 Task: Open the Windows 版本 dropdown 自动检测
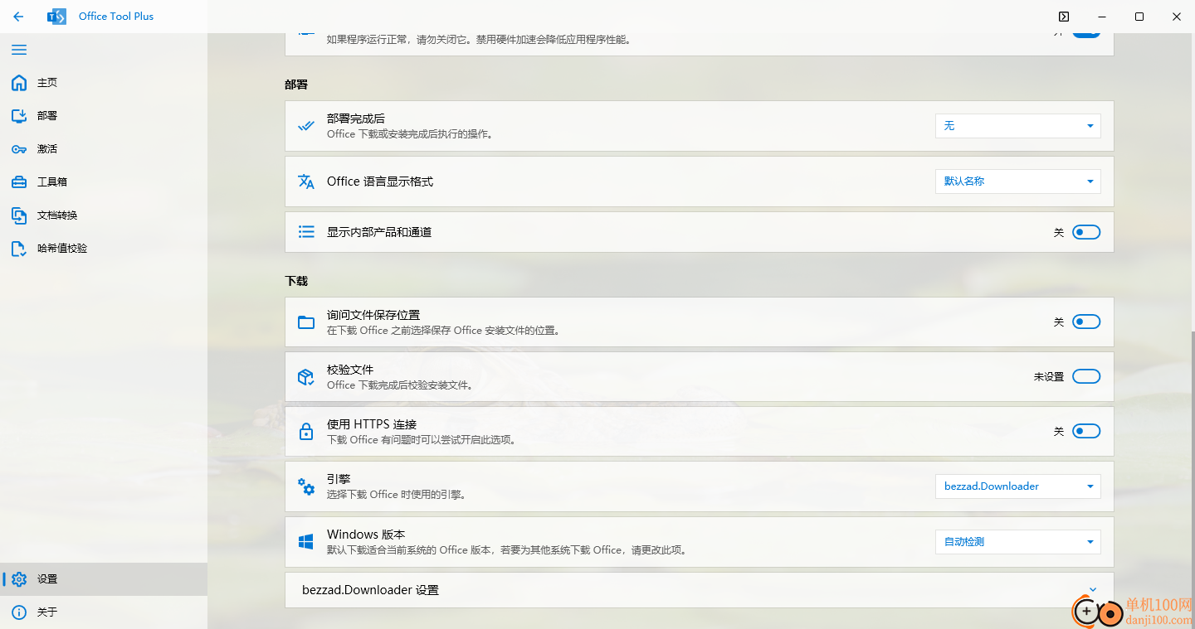[x=1018, y=542]
